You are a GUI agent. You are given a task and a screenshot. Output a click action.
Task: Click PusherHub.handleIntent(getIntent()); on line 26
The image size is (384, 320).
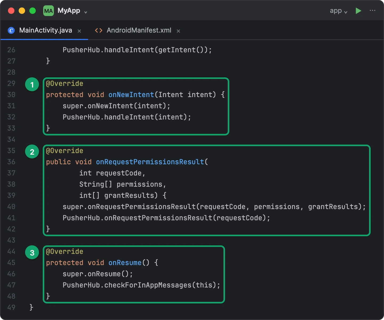137,50
